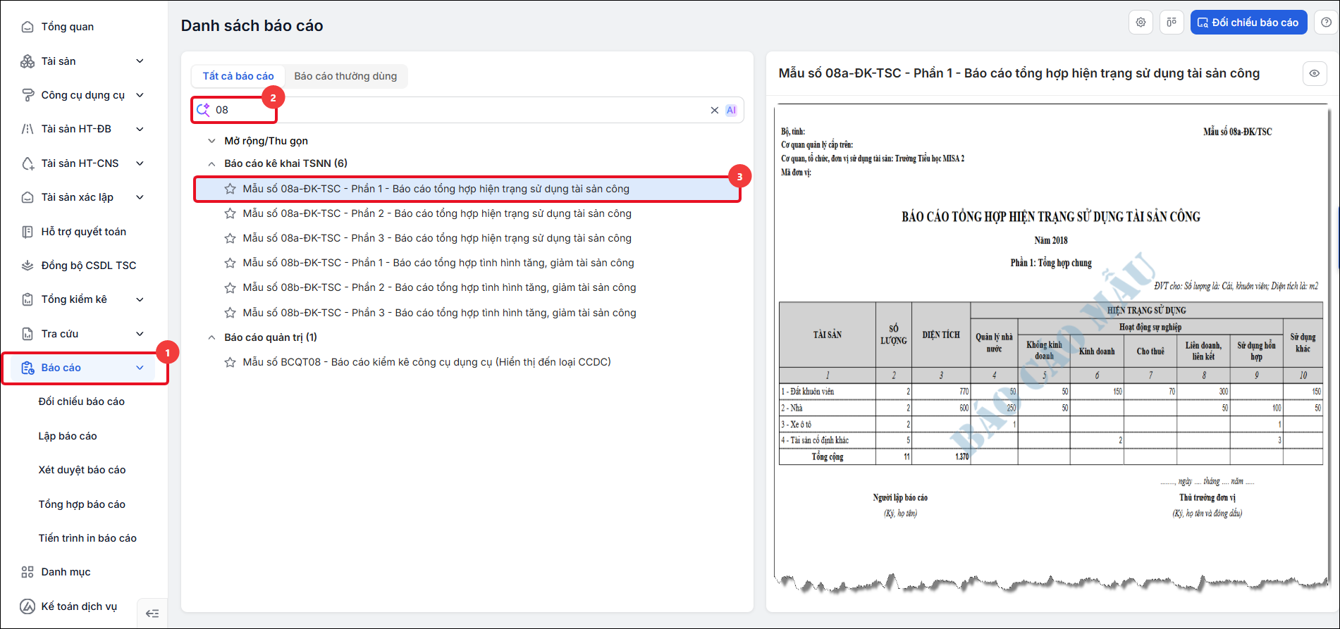Toggle report preview eye icon
The height and width of the screenshot is (629, 1340).
coord(1315,73)
